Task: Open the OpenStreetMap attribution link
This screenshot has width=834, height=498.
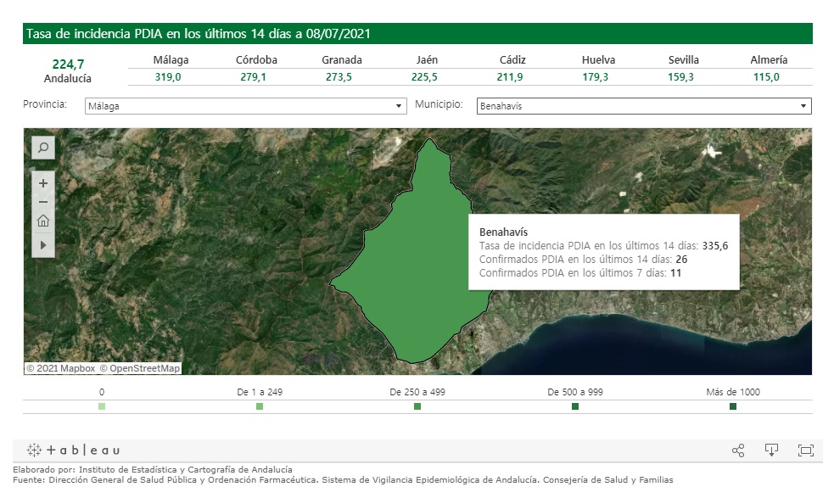Action: [140, 368]
